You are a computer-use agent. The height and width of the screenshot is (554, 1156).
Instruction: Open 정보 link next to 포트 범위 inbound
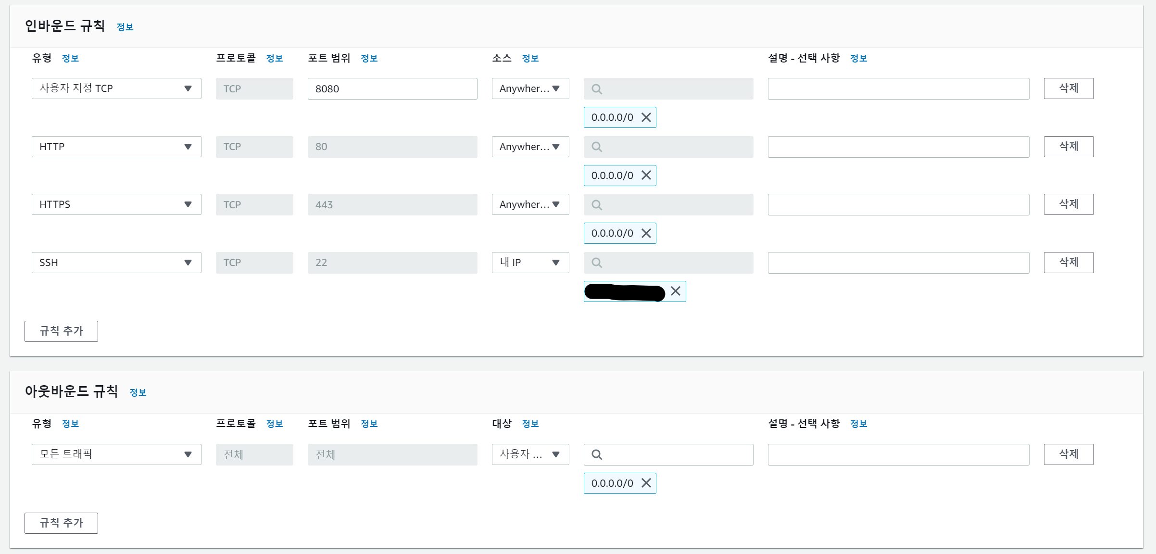(x=369, y=59)
